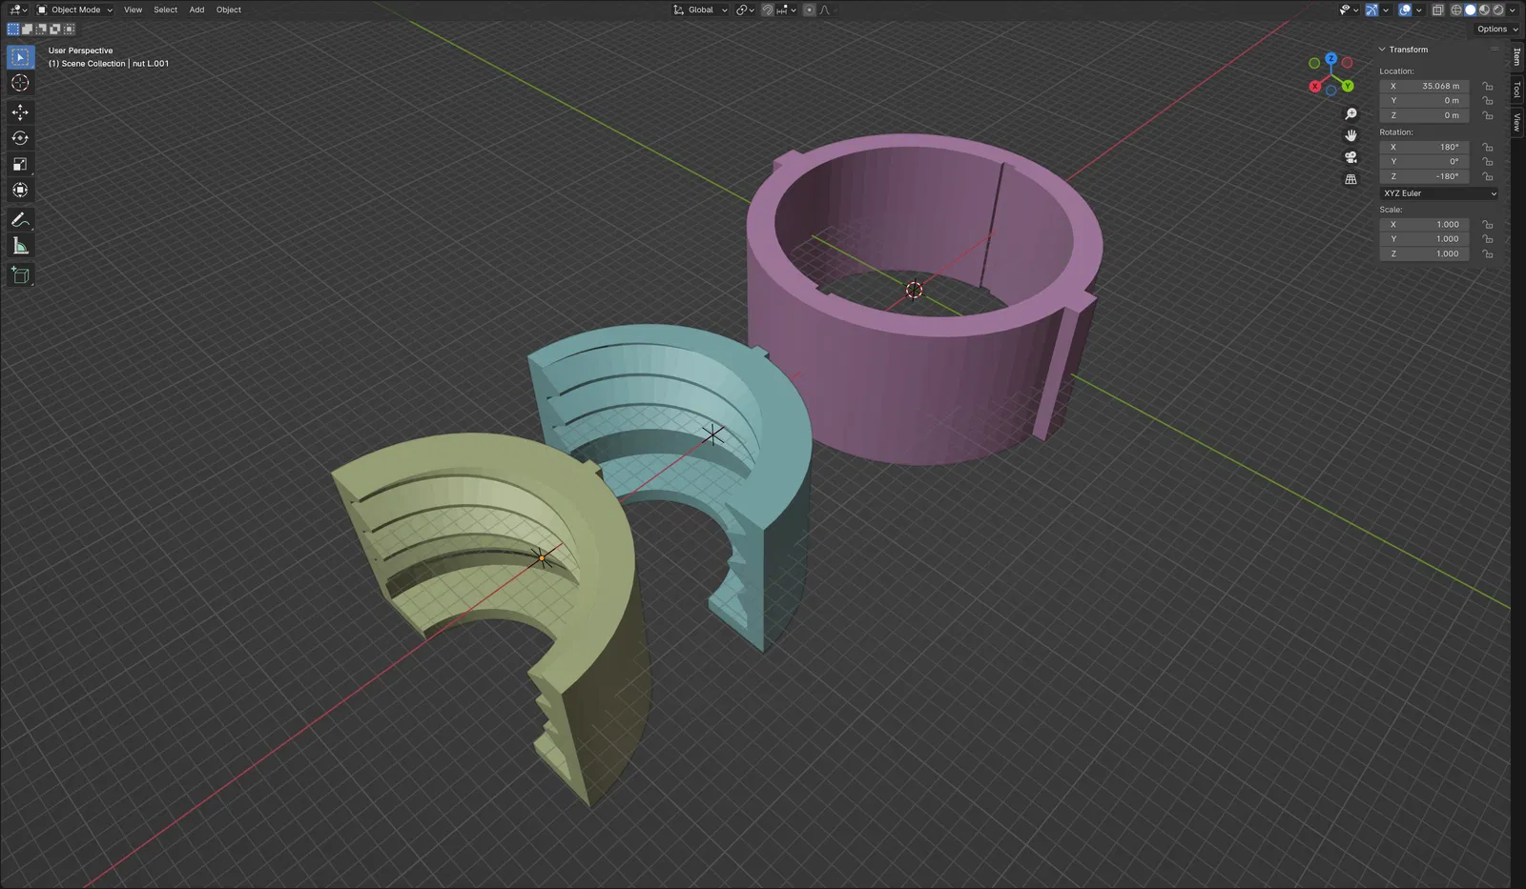This screenshot has width=1526, height=889.
Task: Open the View menu
Action: pyautogui.click(x=133, y=10)
